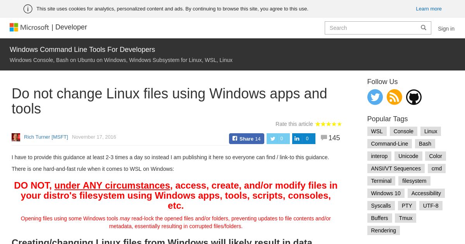Open Windows Command Line Tools For Developers blog title
This screenshot has width=465, height=244.
pyautogui.click(x=82, y=50)
